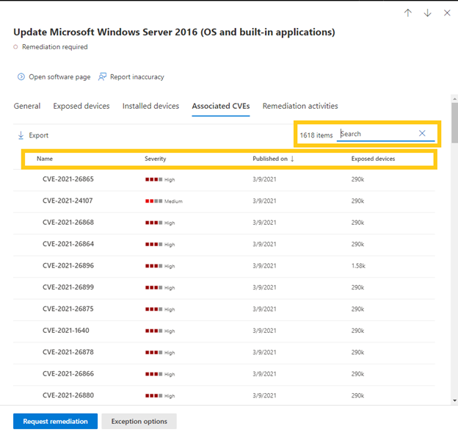Click the Published on sort arrow

(292, 159)
